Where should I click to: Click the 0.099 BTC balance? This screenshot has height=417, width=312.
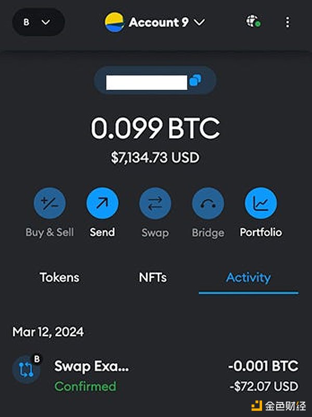point(155,128)
